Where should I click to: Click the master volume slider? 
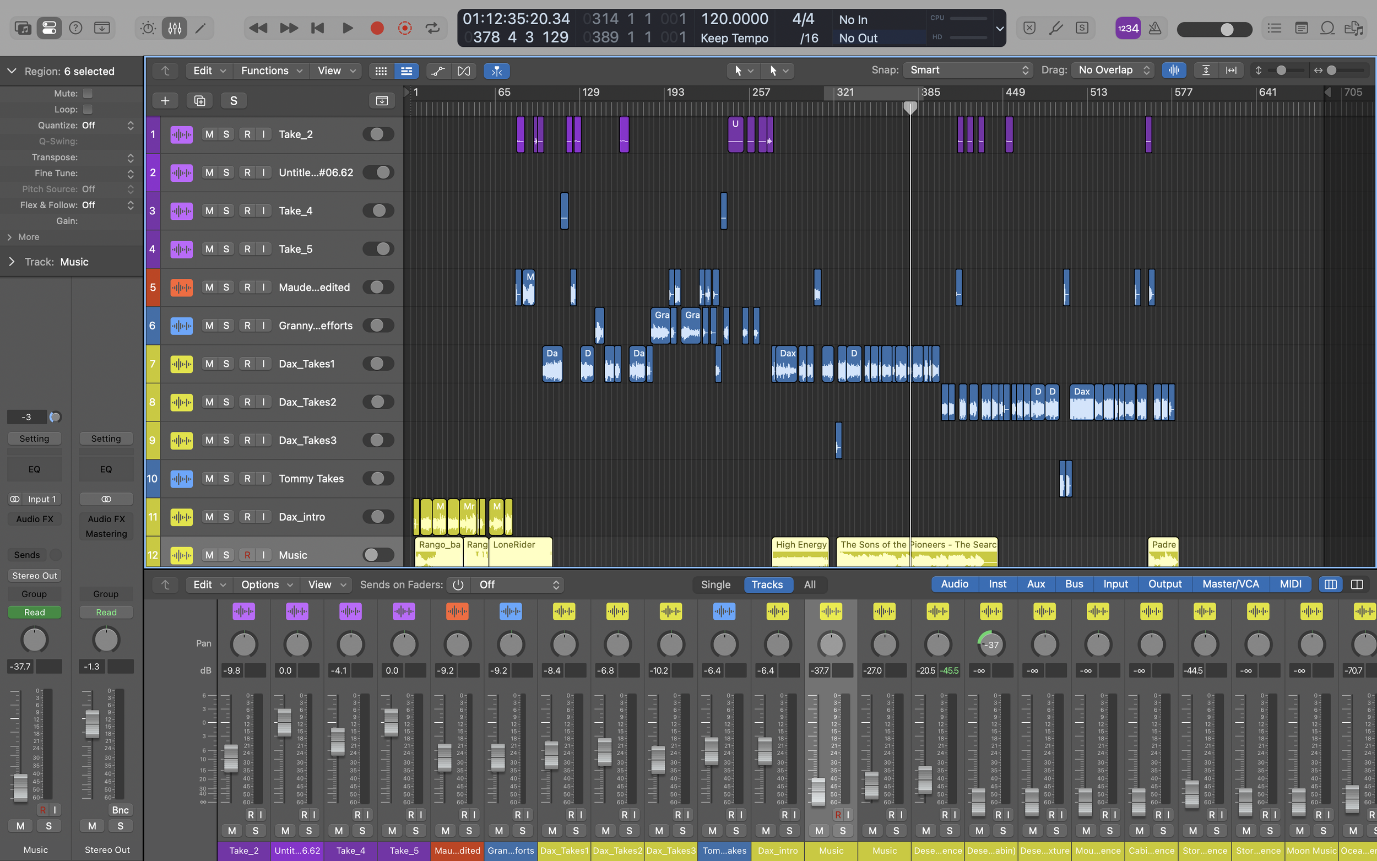(x=1213, y=29)
